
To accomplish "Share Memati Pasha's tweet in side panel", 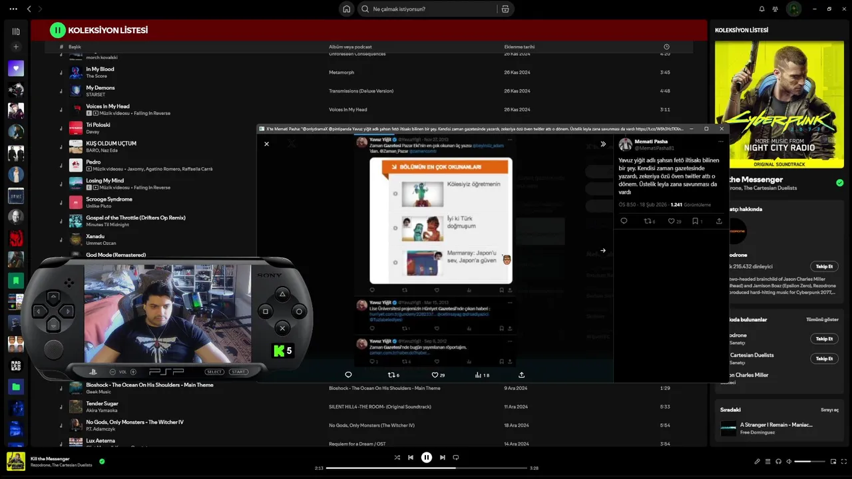I will [x=719, y=221].
